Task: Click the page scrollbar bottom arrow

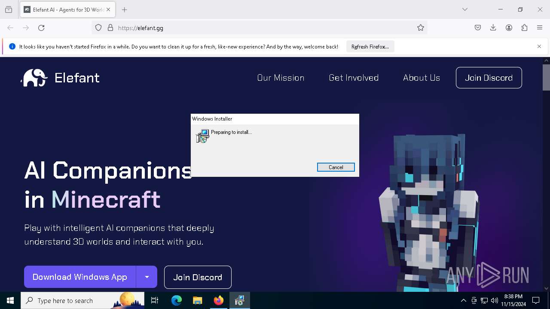Action: point(546,288)
